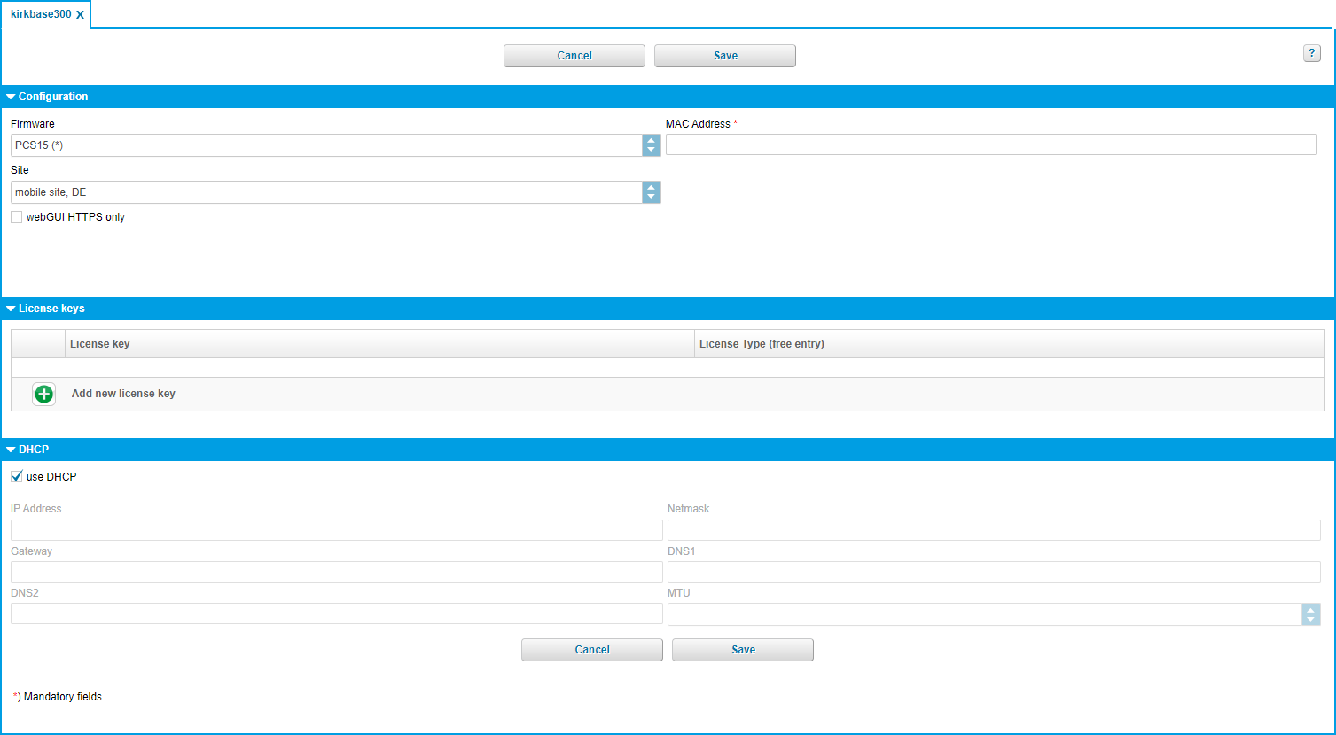1336x735 pixels.
Task: Click the top Cancel button
Action: pos(574,56)
